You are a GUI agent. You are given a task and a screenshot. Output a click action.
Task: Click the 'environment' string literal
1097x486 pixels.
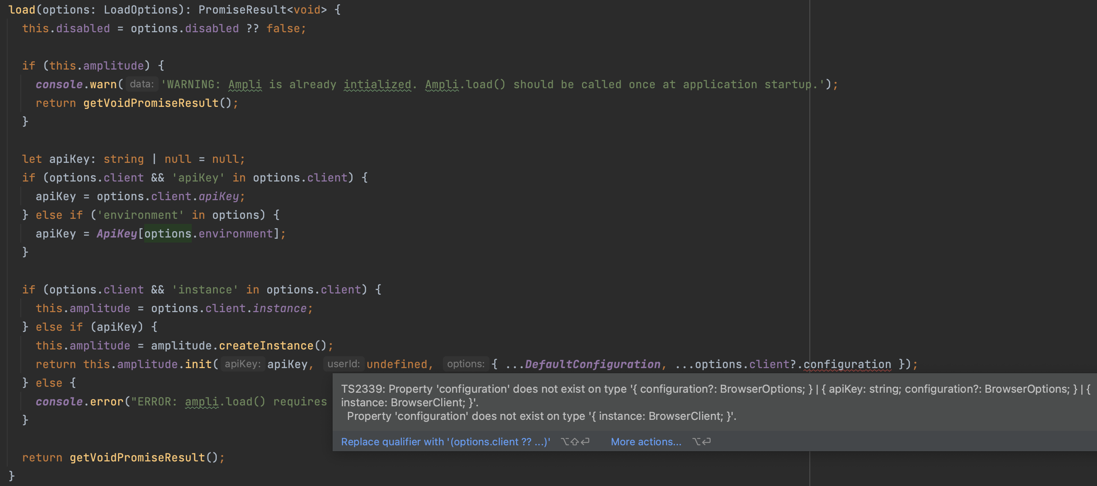tap(140, 215)
